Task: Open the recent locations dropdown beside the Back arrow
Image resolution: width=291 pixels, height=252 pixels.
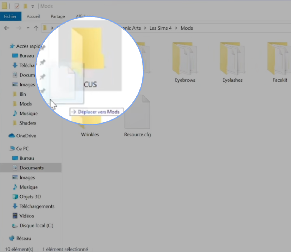Action: point(28,28)
